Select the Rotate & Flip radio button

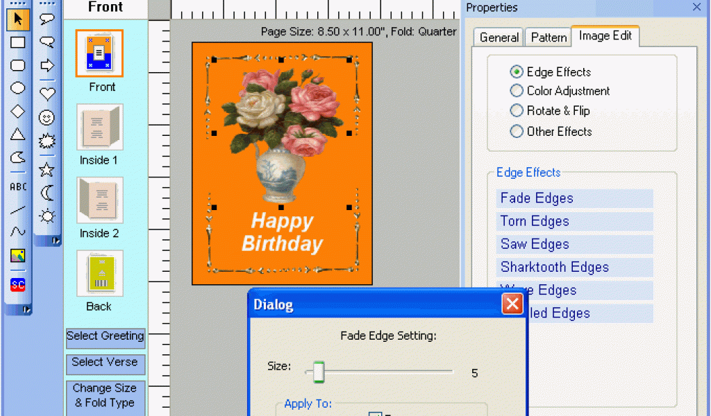click(x=517, y=111)
